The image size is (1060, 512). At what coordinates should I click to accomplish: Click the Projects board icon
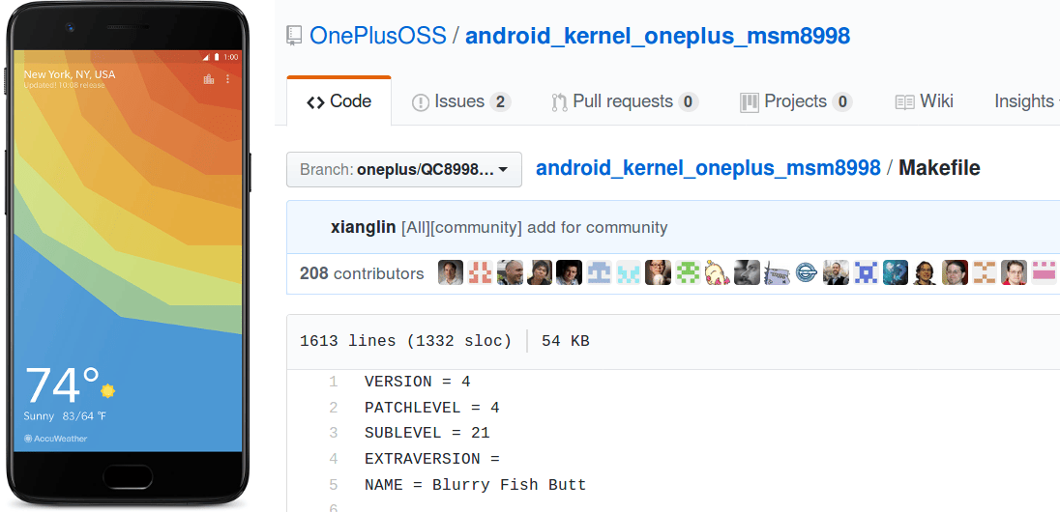pyautogui.click(x=749, y=102)
